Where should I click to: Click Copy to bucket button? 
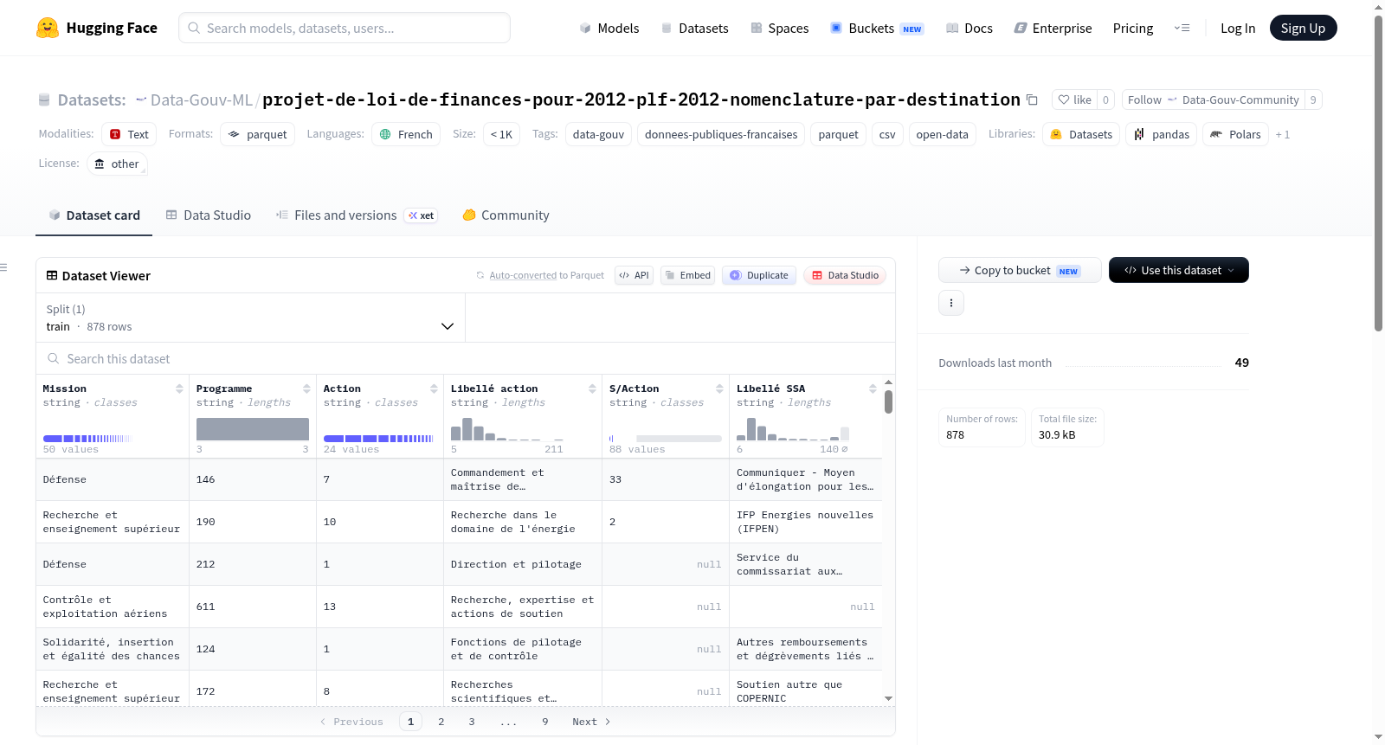coord(1020,270)
